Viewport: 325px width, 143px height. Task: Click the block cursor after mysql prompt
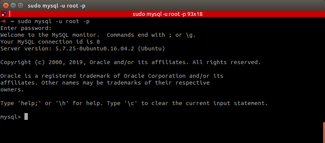click(x=26, y=116)
